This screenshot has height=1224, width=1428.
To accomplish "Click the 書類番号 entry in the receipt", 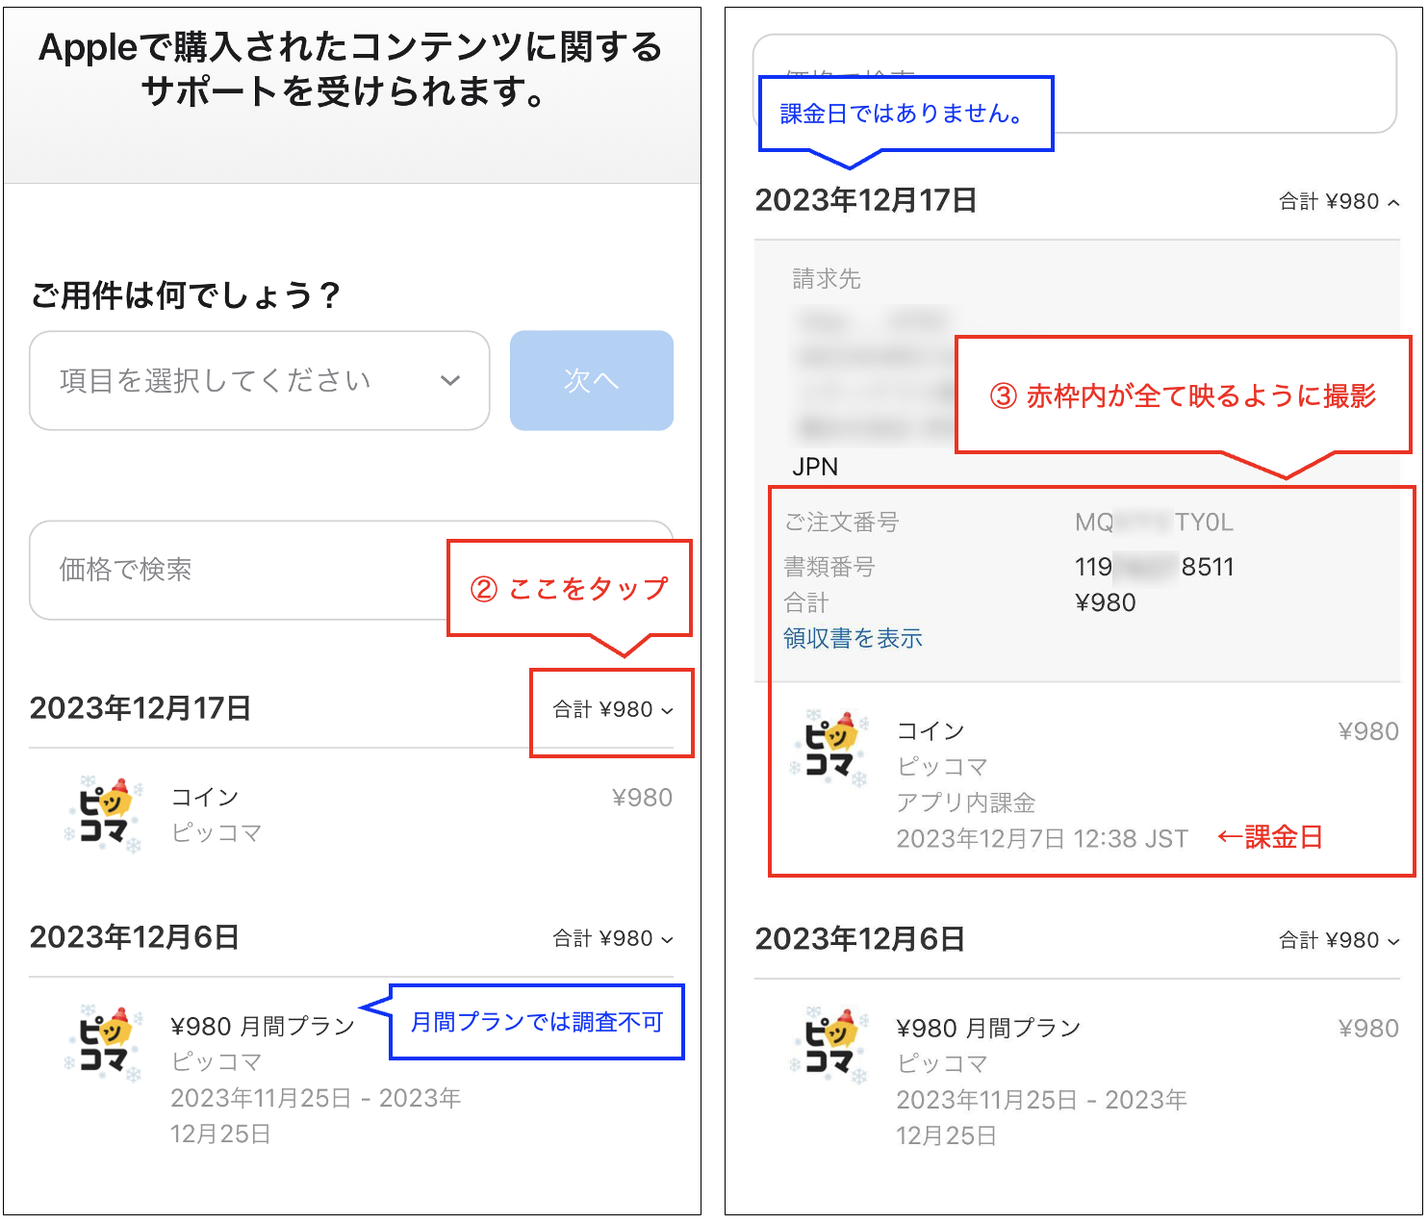I will pos(831,567).
